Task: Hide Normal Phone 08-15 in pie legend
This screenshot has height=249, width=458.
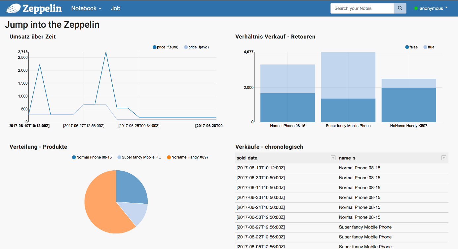Action: [92, 157]
